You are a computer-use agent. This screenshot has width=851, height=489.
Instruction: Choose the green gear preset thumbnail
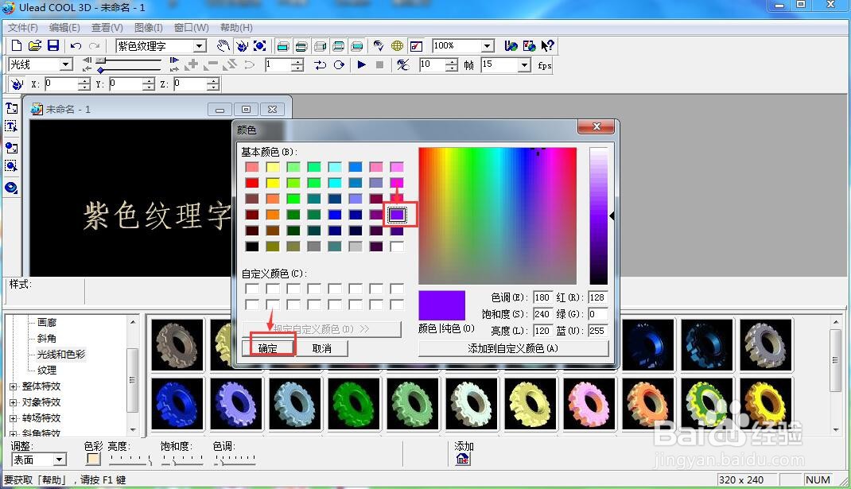(x=354, y=404)
